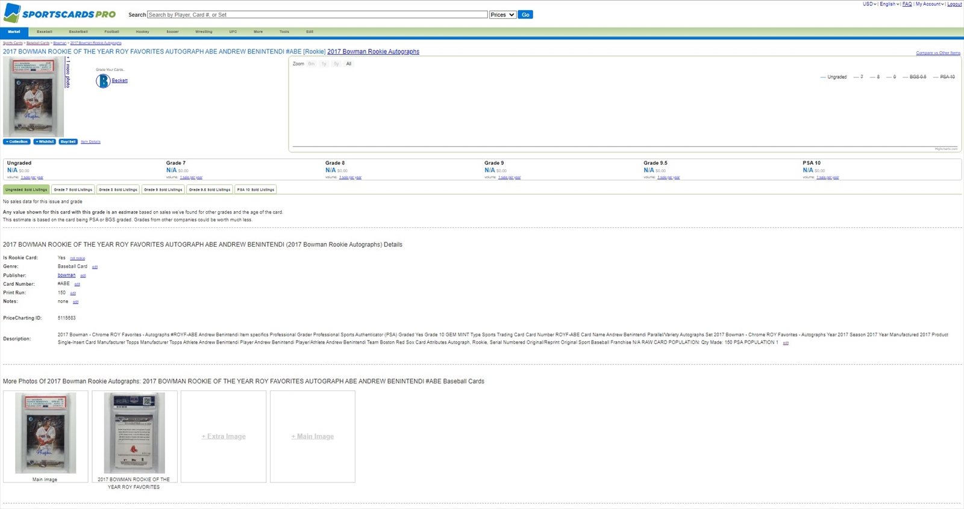Select Grade 9 Sold Listings tab
964x509 pixels.
[x=163, y=190]
